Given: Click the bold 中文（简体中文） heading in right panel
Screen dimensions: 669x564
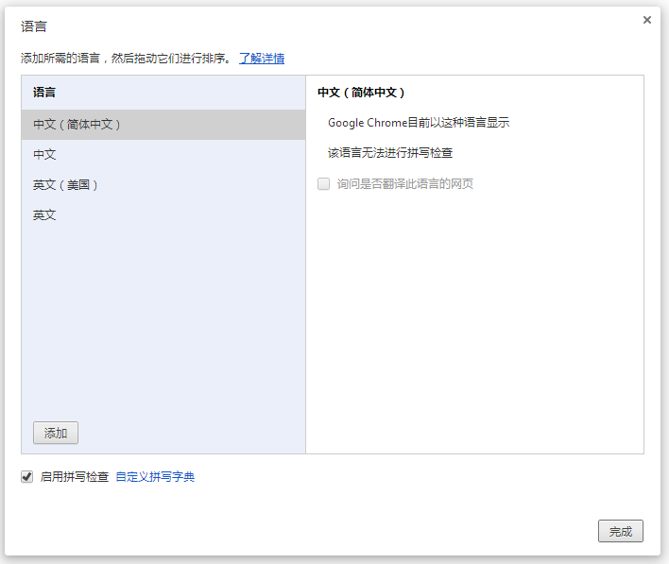Looking at the screenshot, I should click(362, 93).
